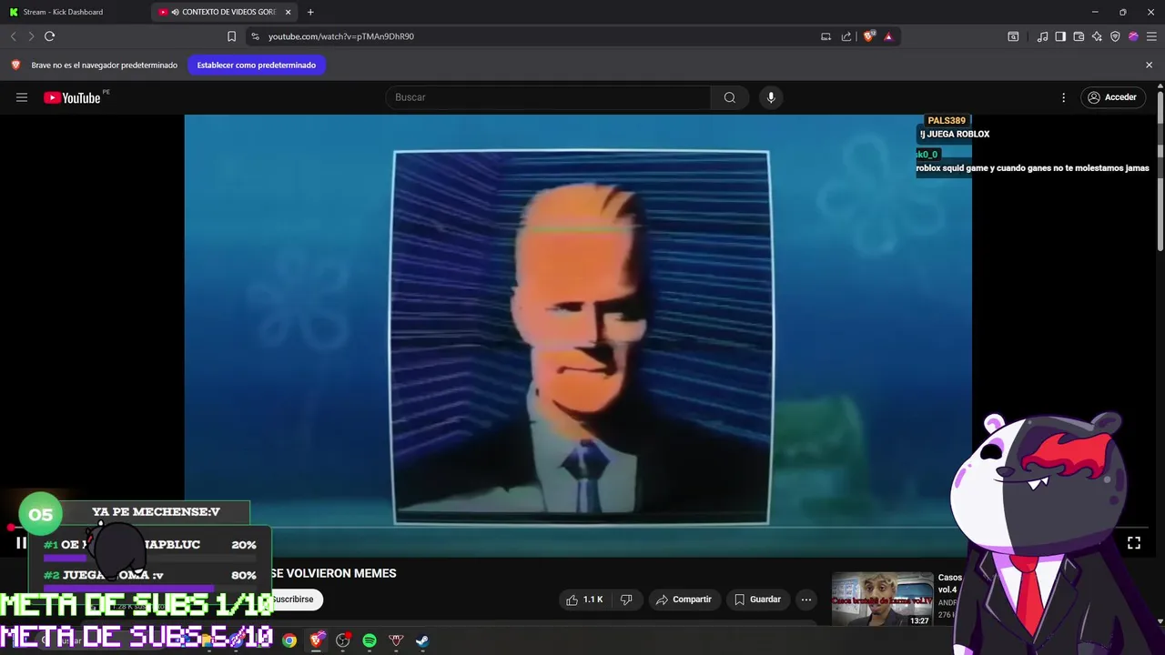Viewport: 1165px width, 655px height.
Task: Open Brave Shields lion icon
Action: pos(869,36)
